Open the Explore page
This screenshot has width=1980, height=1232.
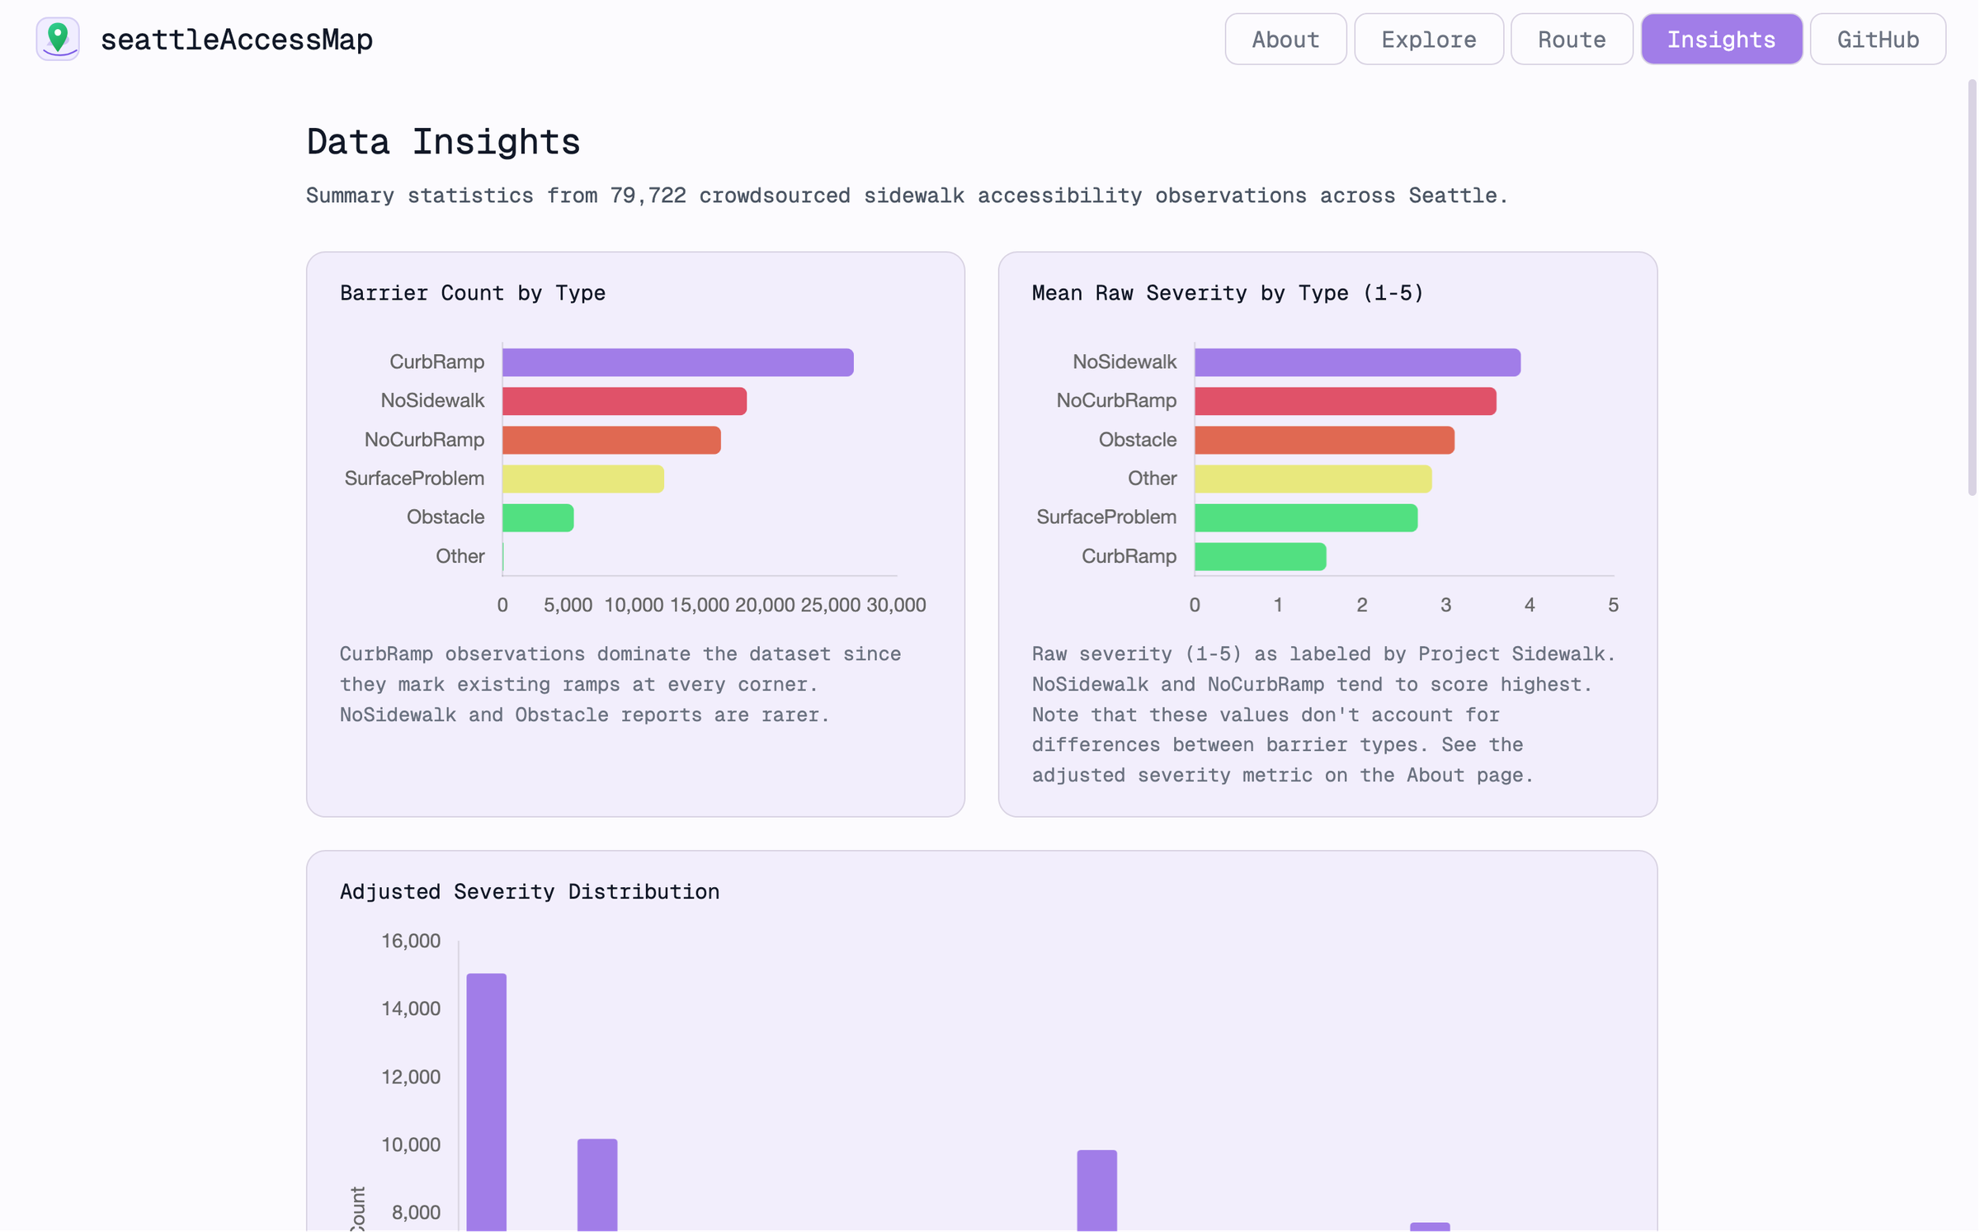tap(1428, 38)
